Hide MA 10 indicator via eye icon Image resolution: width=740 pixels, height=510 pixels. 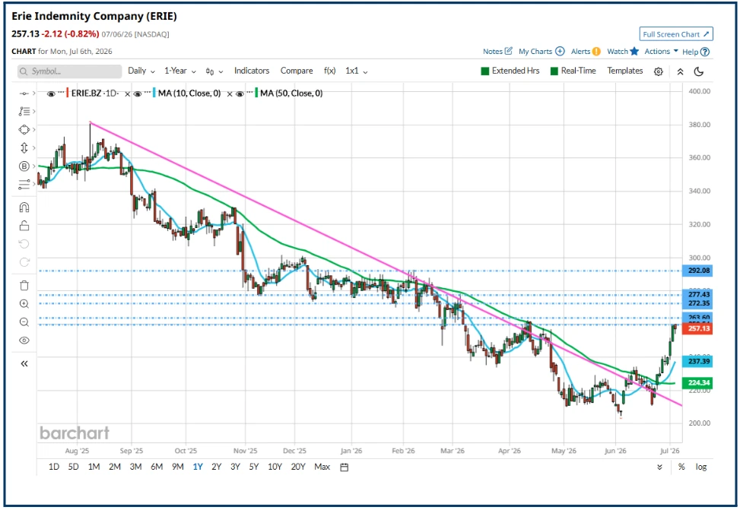point(138,94)
